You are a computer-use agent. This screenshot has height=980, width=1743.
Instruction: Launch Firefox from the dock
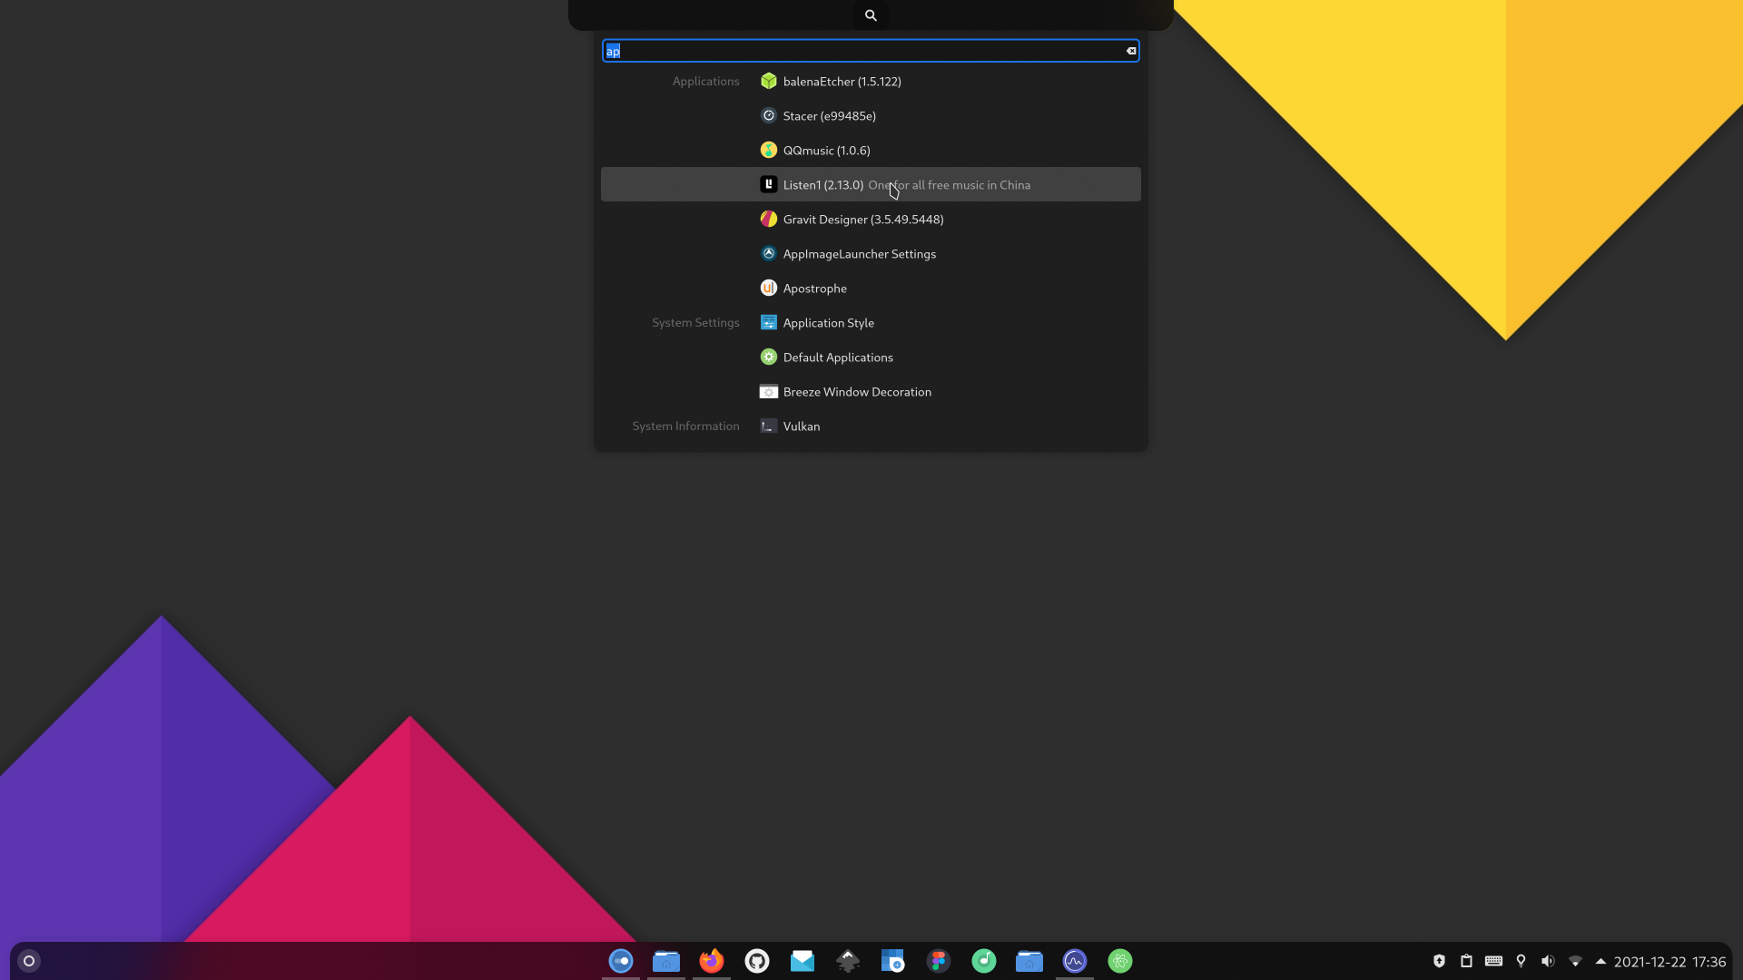click(x=712, y=961)
